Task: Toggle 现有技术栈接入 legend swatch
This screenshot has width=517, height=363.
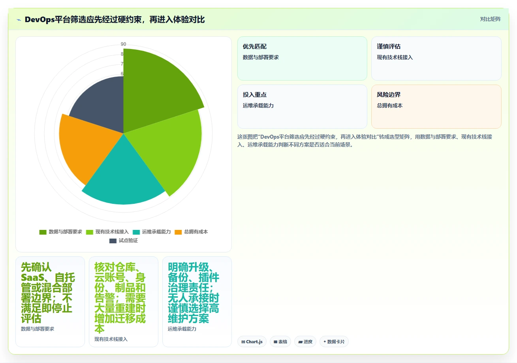Action: pos(90,232)
